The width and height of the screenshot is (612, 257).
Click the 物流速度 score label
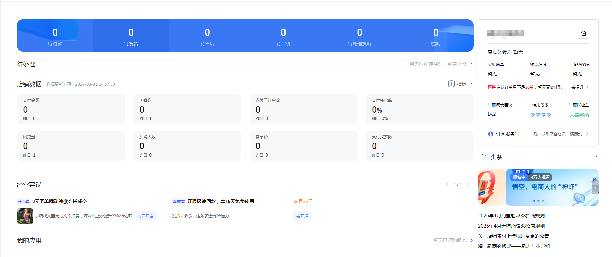pos(538,64)
